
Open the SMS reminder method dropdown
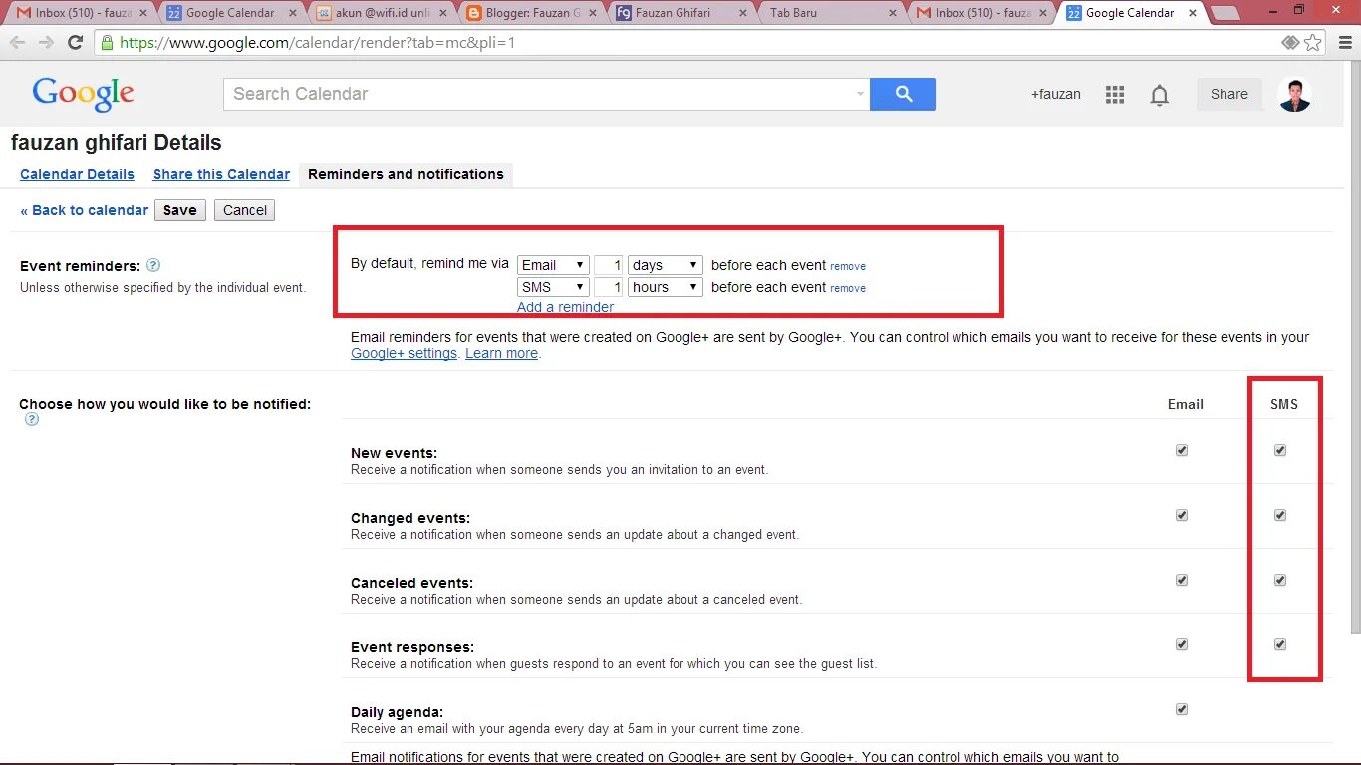coord(553,287)
